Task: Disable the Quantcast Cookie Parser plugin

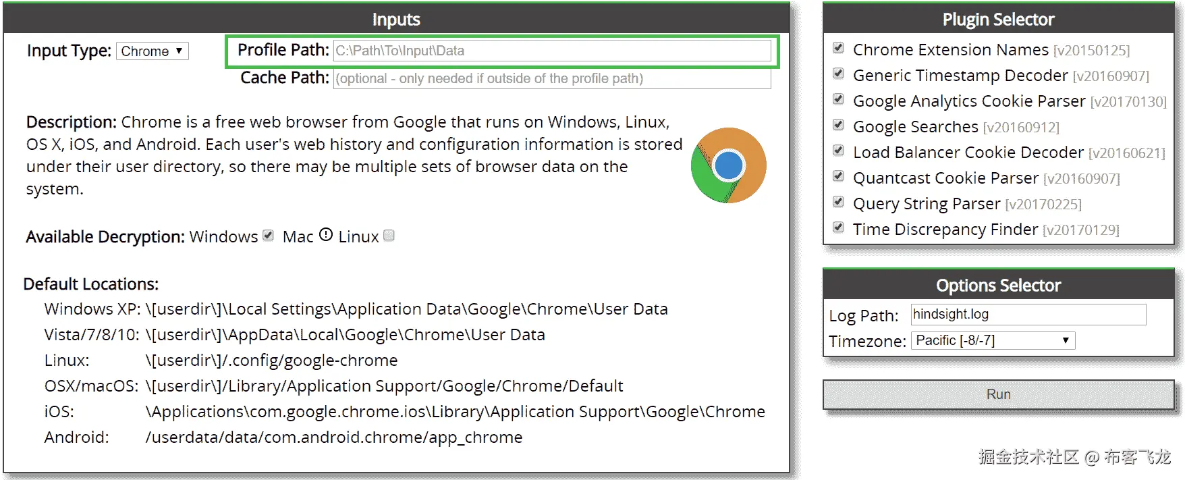Action: pyautogui.click(x=838, y=176)
